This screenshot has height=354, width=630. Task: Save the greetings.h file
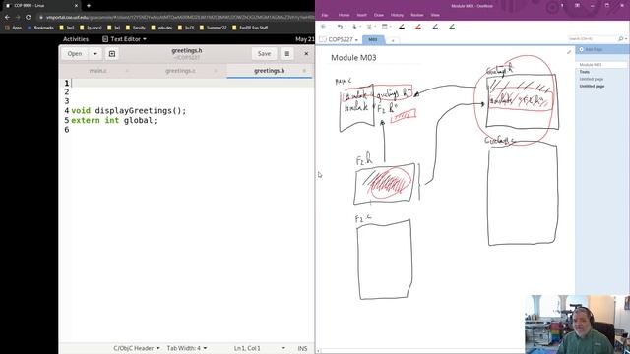(x=264, y=54)
